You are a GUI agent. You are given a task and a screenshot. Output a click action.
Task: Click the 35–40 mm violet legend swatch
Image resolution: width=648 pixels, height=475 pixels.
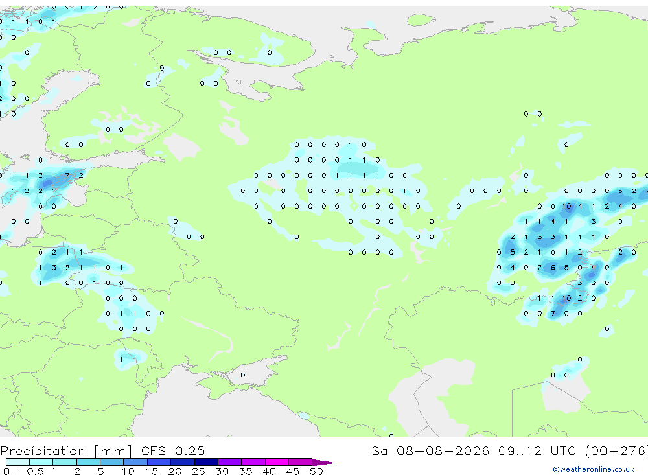[x=253, y=462]
